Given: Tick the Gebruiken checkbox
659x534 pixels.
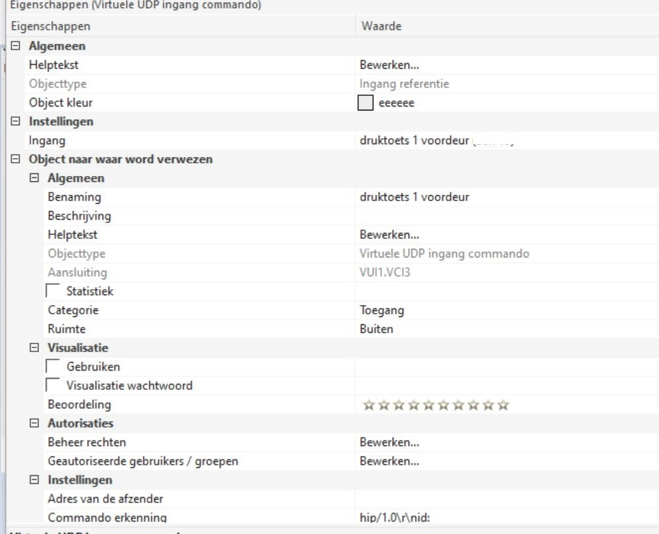Looking at the screenshot, I should (52, 367).
